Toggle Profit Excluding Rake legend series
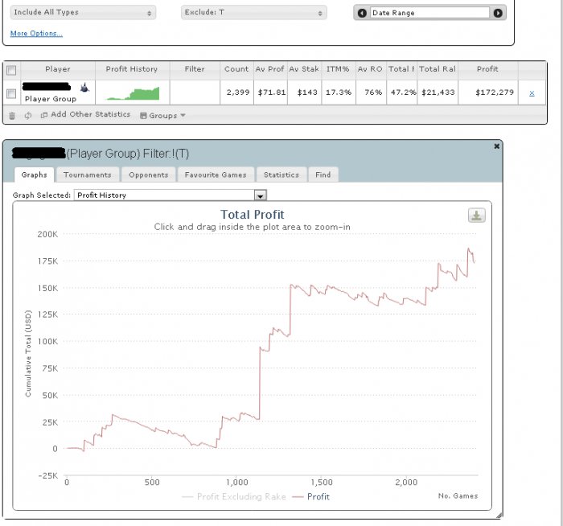Viewport: 563px width, 526px height. (x=234, y=497)
